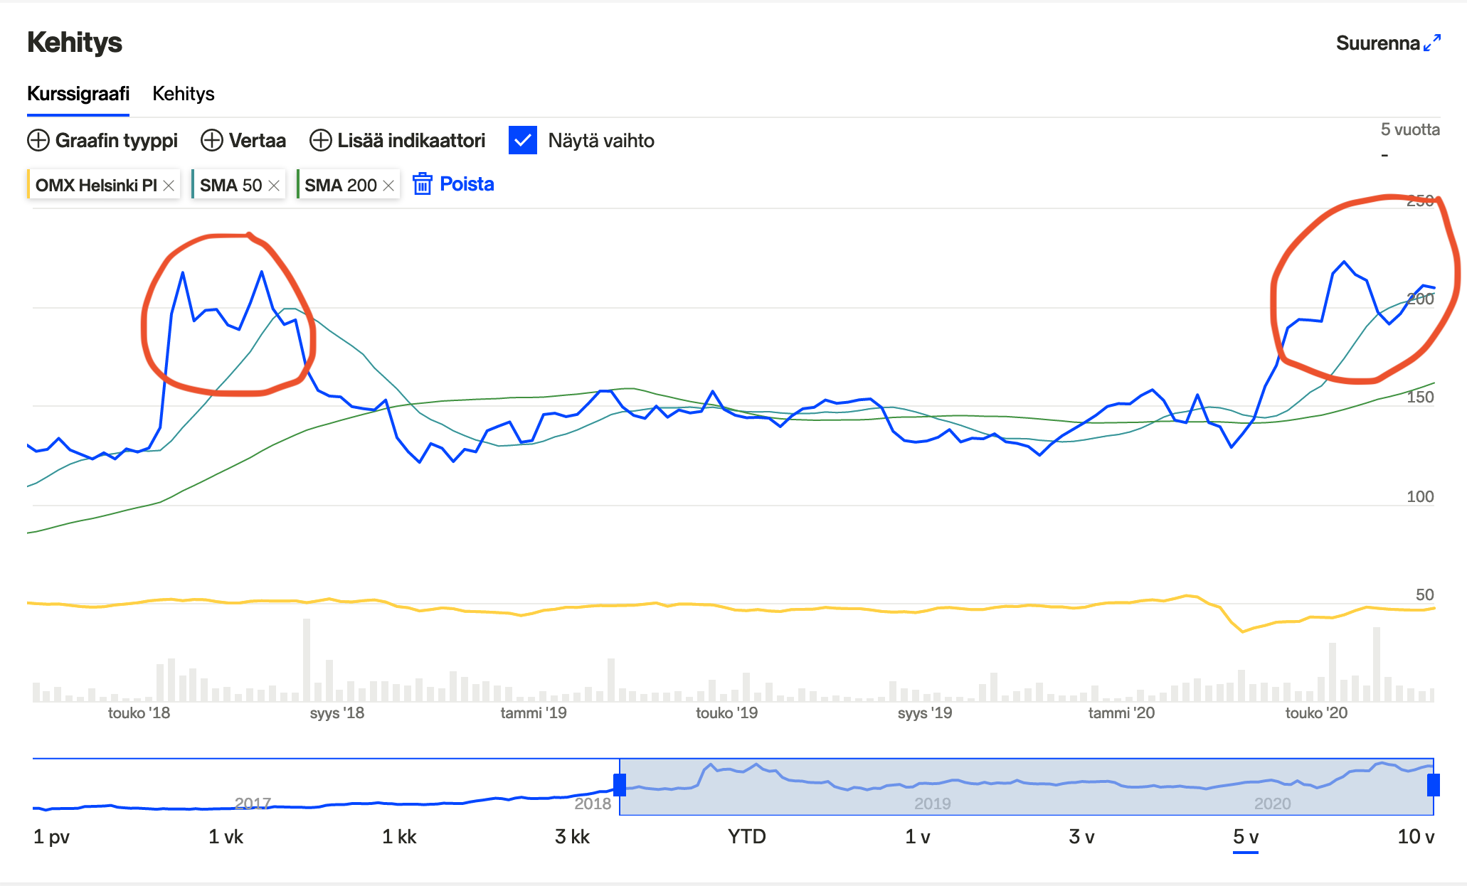Click the plus icon beside Lisää indikaattori
The width and height of the screenshot is (1467, 886).
[320, 141]
